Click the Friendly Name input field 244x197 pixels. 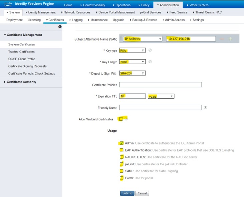[161, 107]
